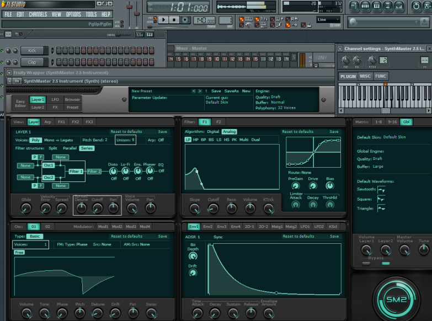Click the filter Cutoff knob
Image resolution: width=432 pixels, height=321 pixels.
[214, 208]
